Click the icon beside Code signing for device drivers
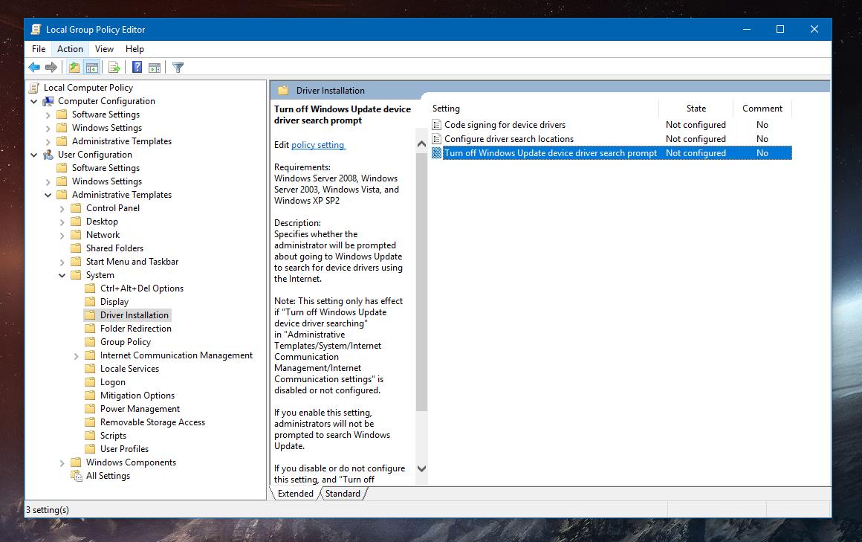Image resolution: width=862 pixels, height=542 pixels. (x=436, y=125)
